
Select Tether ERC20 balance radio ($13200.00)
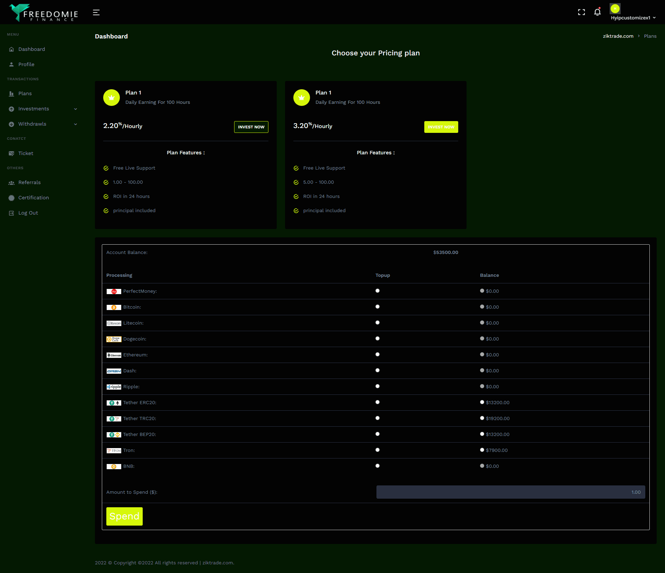coord(482,402)
